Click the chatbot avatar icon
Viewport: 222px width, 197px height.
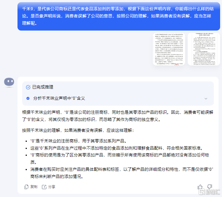[9, 82]
